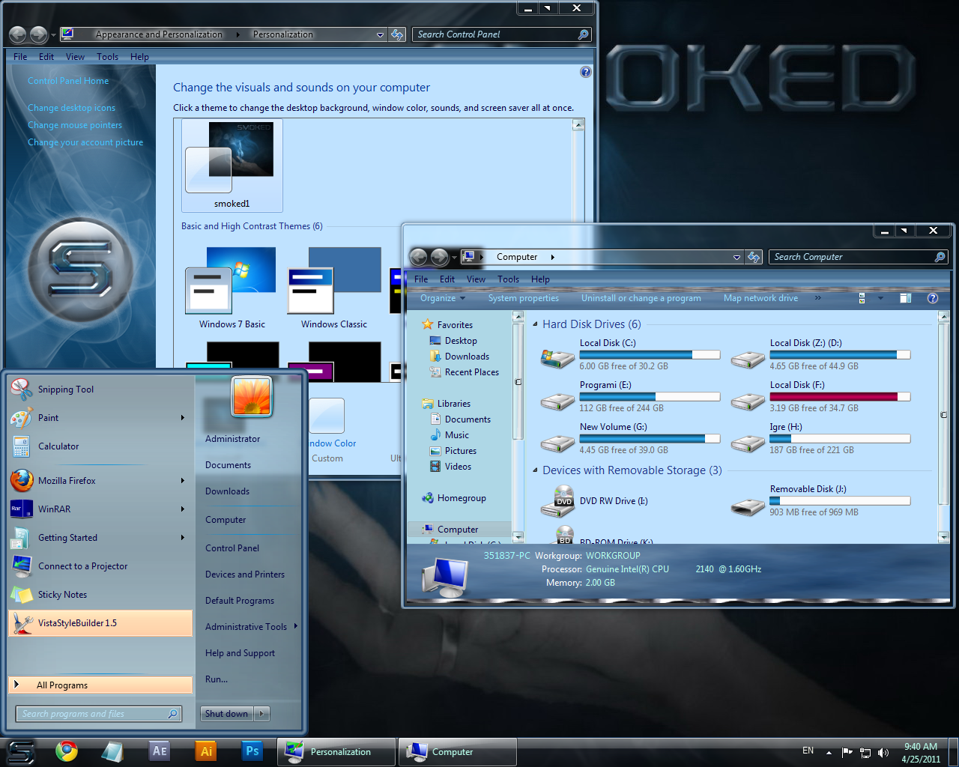Open Action Center flag icon
The image size is (959, 767).
(847, 752)
